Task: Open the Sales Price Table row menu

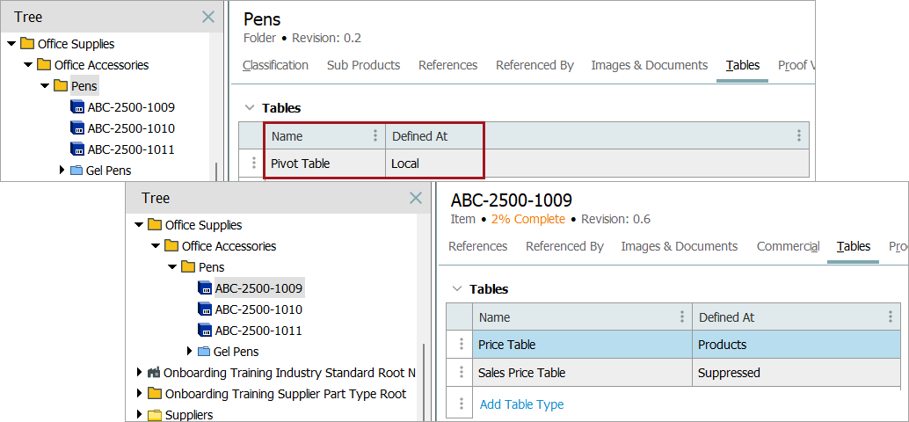Action: (461, 372)
